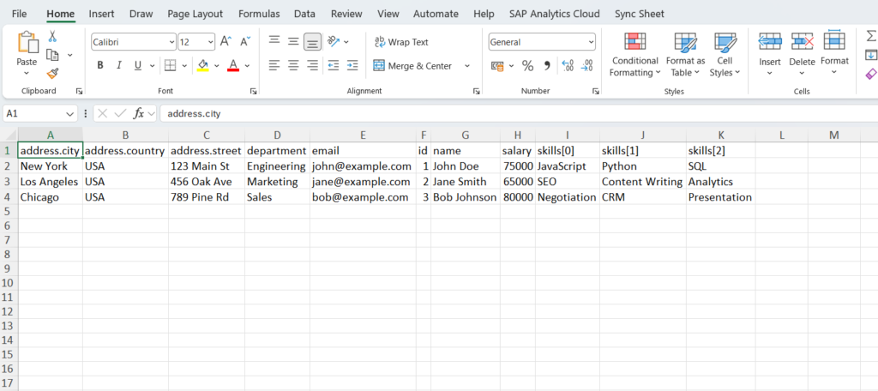Increase font size with larger A
Image resolution: width=878 pixels, height=391 pixels.
point(226,41)
